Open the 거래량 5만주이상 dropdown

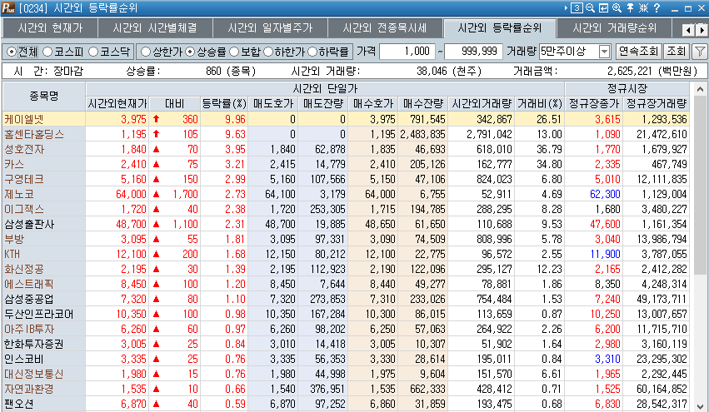pyautogui.click(x=605, y=52)
